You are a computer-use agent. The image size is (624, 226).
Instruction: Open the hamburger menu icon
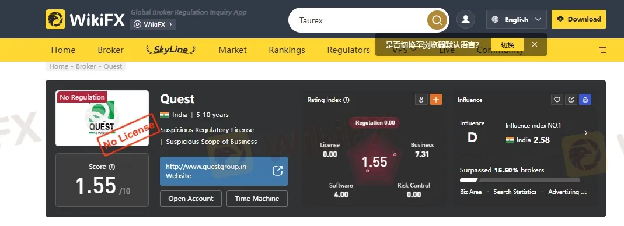(602, 50)
